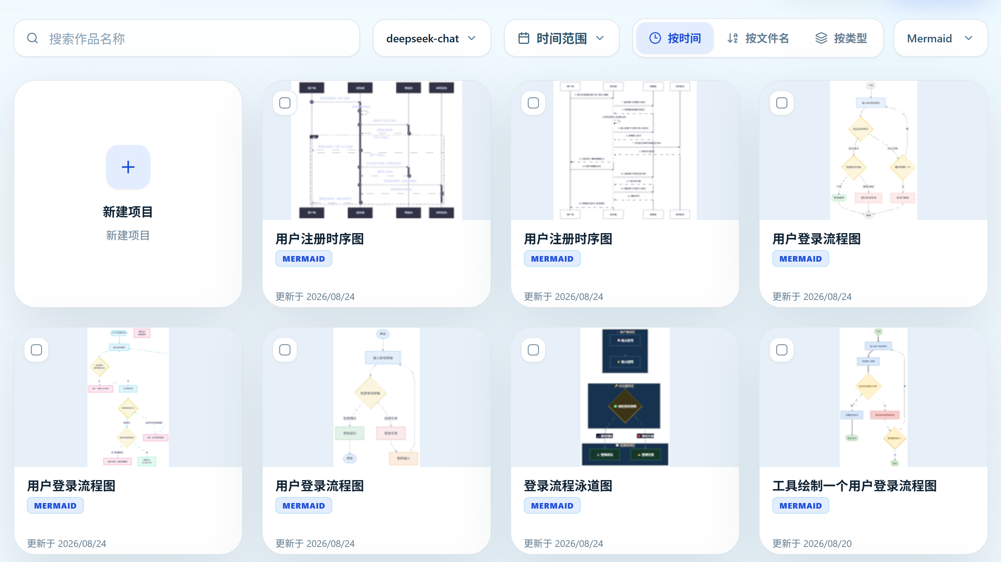Check the bottom second 用户登录流程图 checkbox
The height and width of the screenshot is (562, 1001).
[x=285, y=350]
